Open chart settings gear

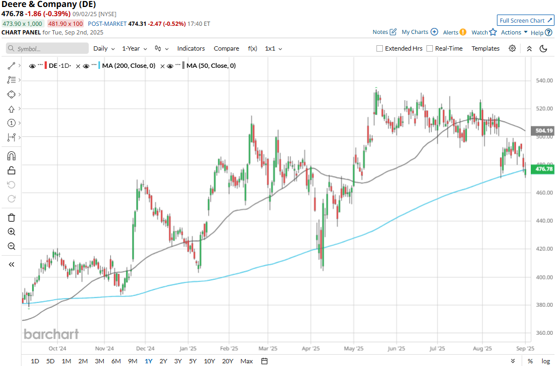tap(512, 48)
